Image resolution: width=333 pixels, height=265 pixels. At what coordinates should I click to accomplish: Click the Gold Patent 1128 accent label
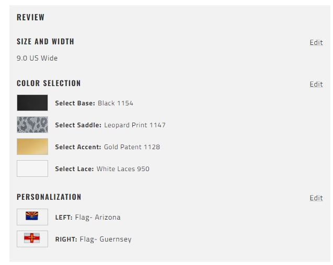tap(132, 147)
